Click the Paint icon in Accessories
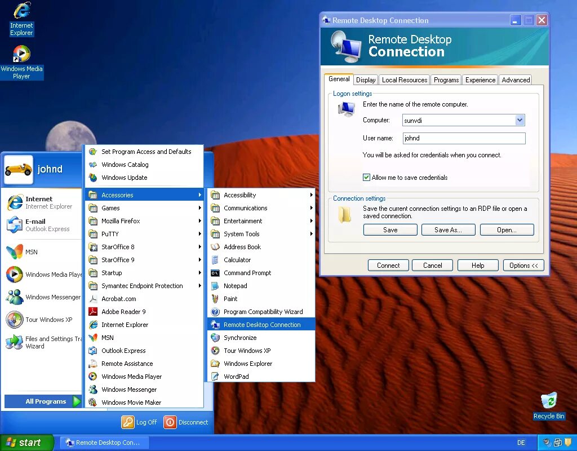Screen dimensions: 577x451 (215, 299)
